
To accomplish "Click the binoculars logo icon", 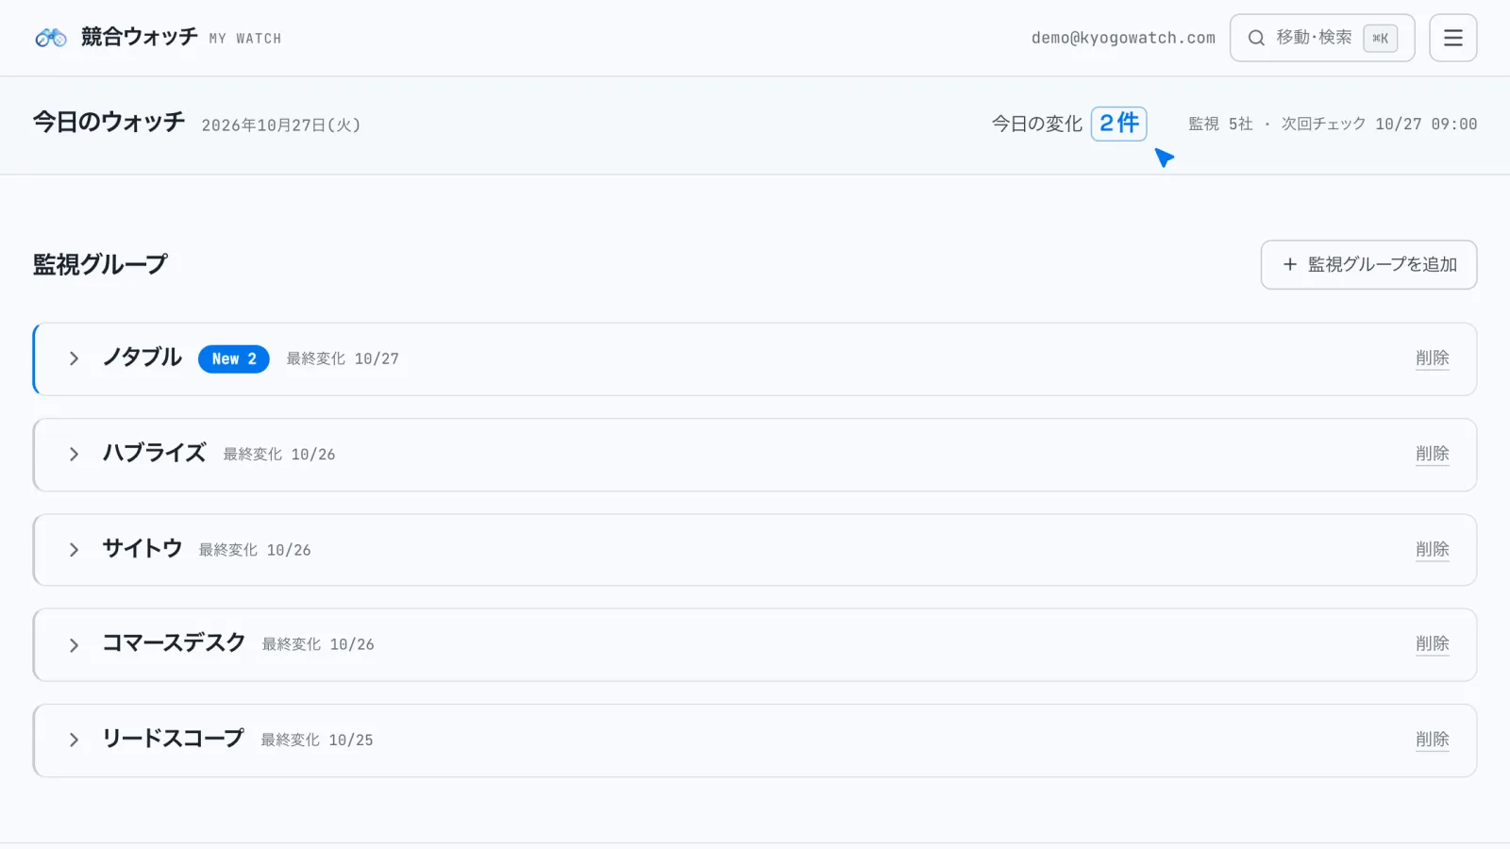I will coord(51,38).
